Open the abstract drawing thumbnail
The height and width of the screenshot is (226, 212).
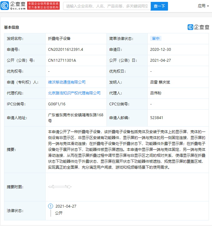pos(60,187)
